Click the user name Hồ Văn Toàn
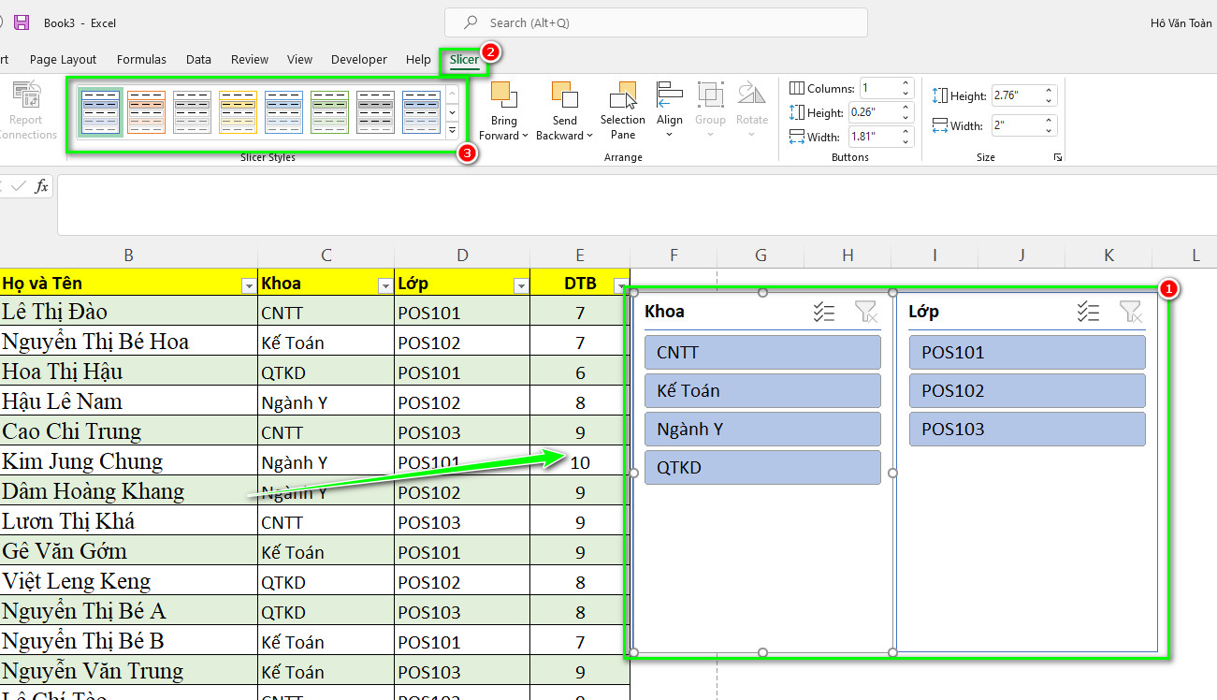Viewport: 1217px width, 700px height. (1181, 22)
